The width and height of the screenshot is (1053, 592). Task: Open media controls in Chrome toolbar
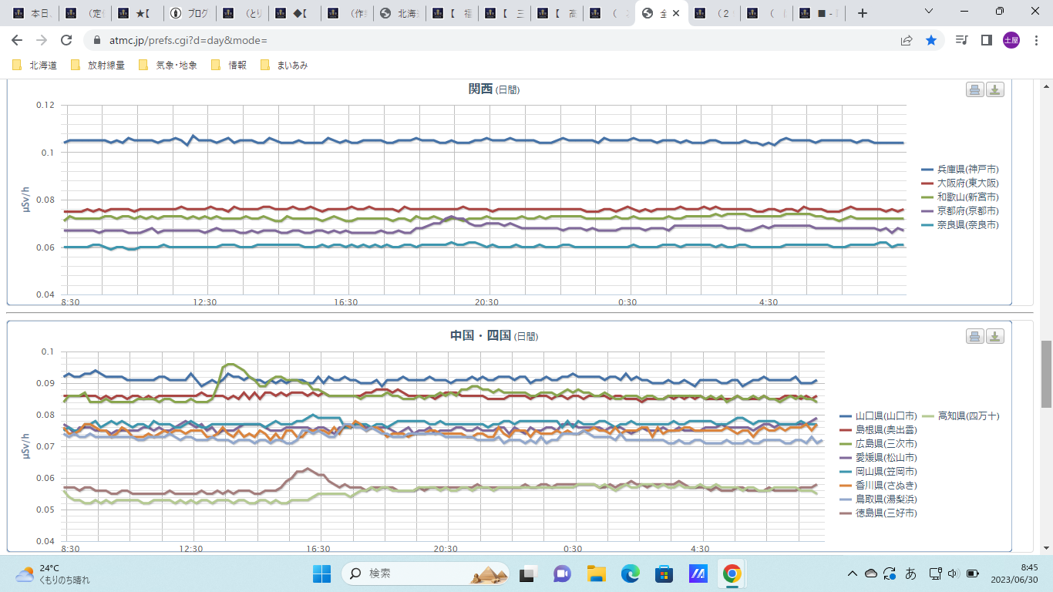[x=961, y=40]
